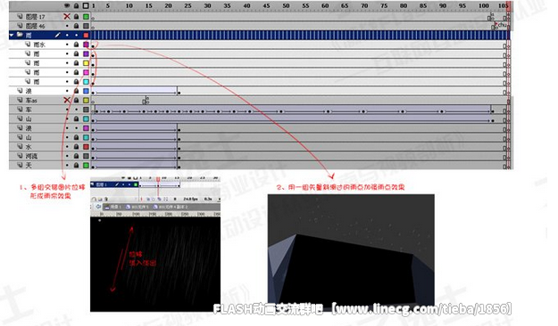Click the rain animation stage preview
Viewport: 558px width, 326px height.
tap(155, 265)
